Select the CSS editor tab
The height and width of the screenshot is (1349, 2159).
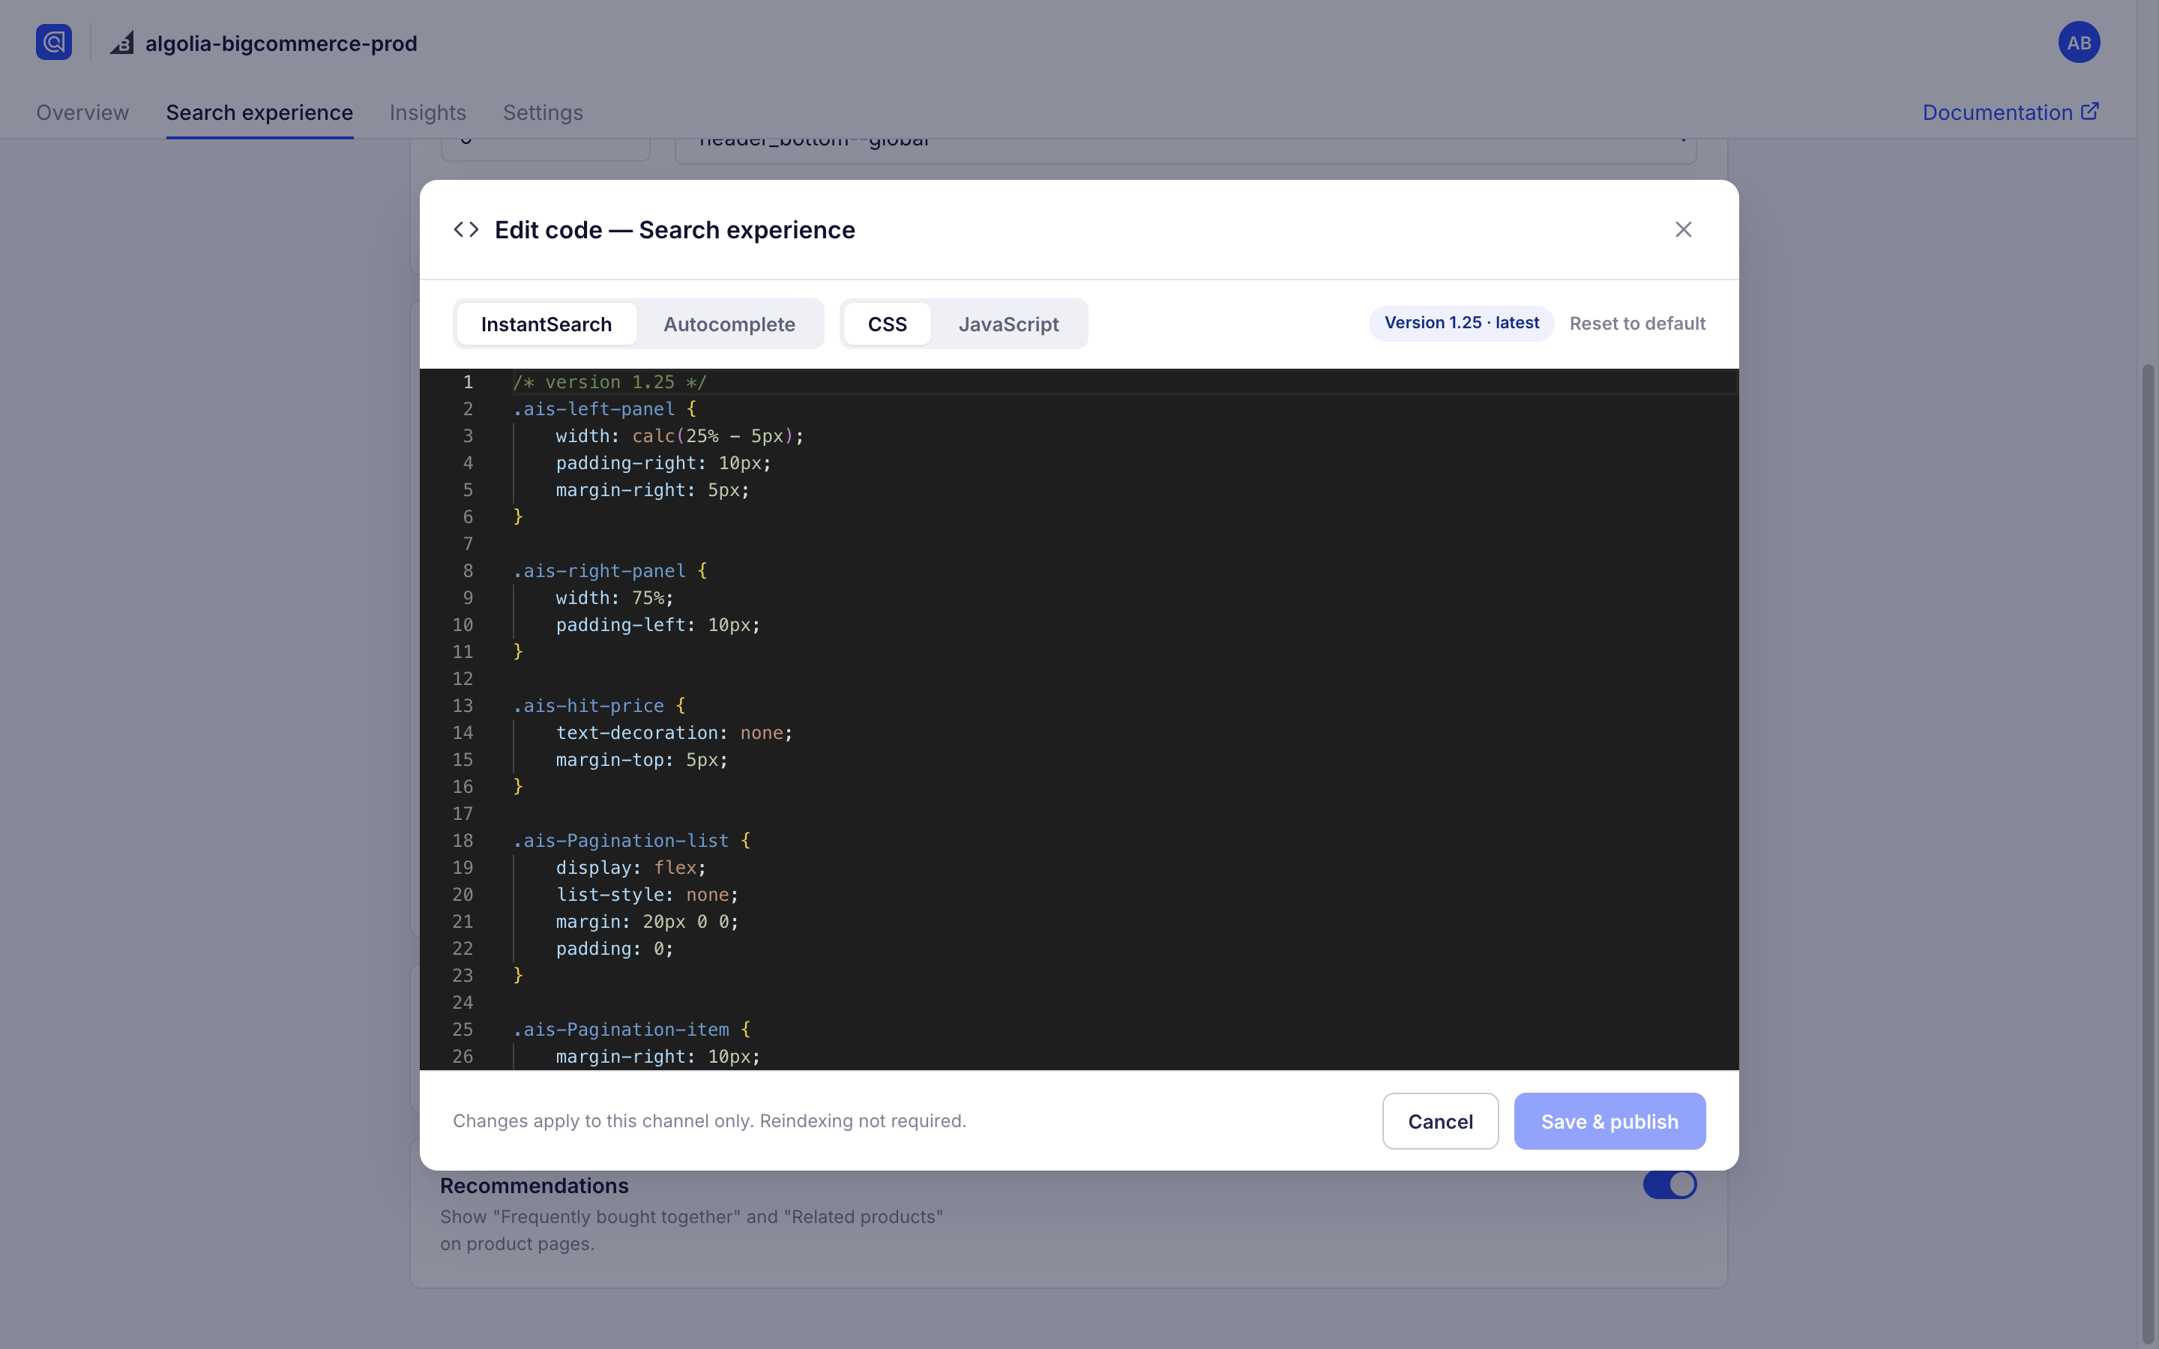[x=887, y=324]
